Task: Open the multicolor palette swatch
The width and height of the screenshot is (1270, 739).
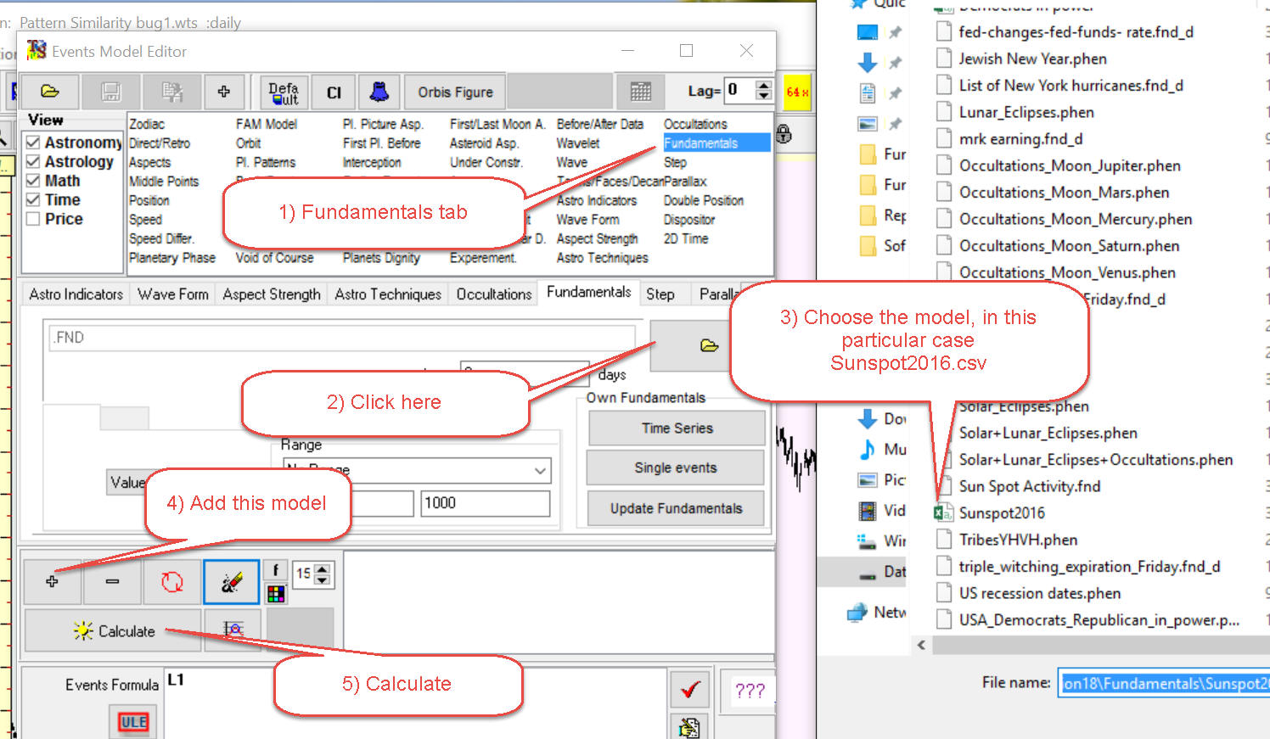Action: pyautogui.click(x=276, y=594)
